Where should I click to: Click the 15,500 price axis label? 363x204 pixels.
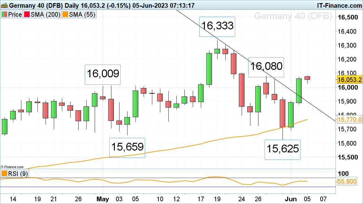pyautogui.click(x=348, y=157)
